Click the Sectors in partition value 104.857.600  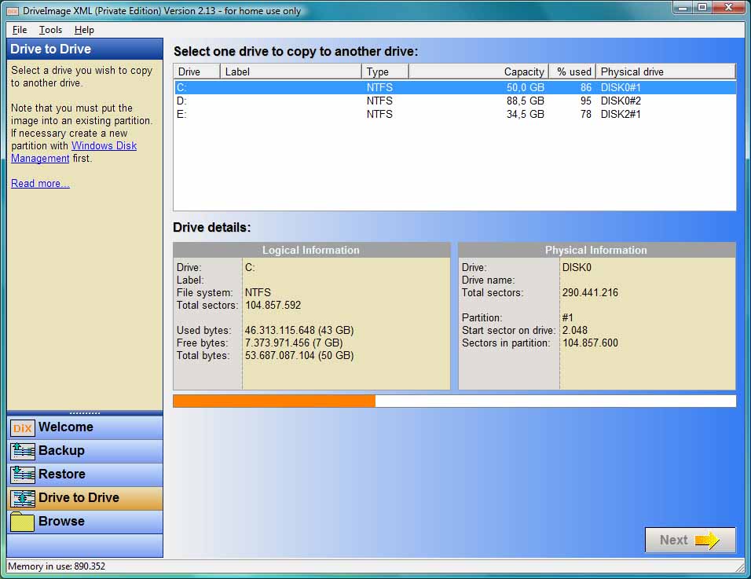tap(590, 343)
